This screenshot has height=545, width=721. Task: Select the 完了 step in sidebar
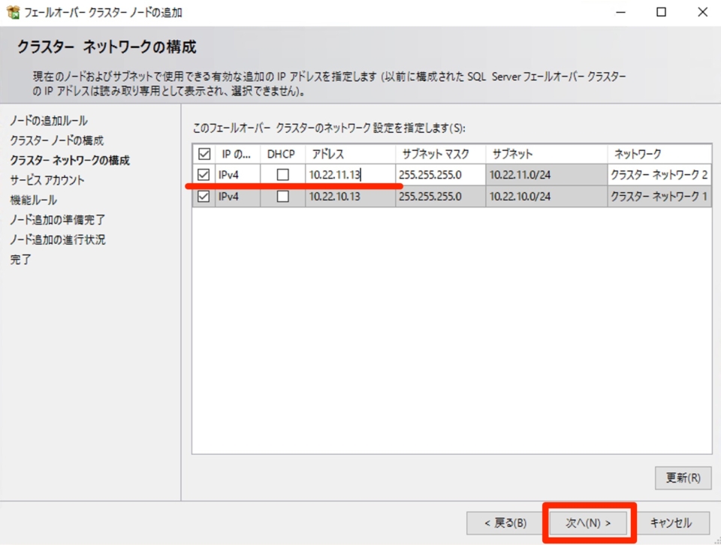click(x=21, y=259)
